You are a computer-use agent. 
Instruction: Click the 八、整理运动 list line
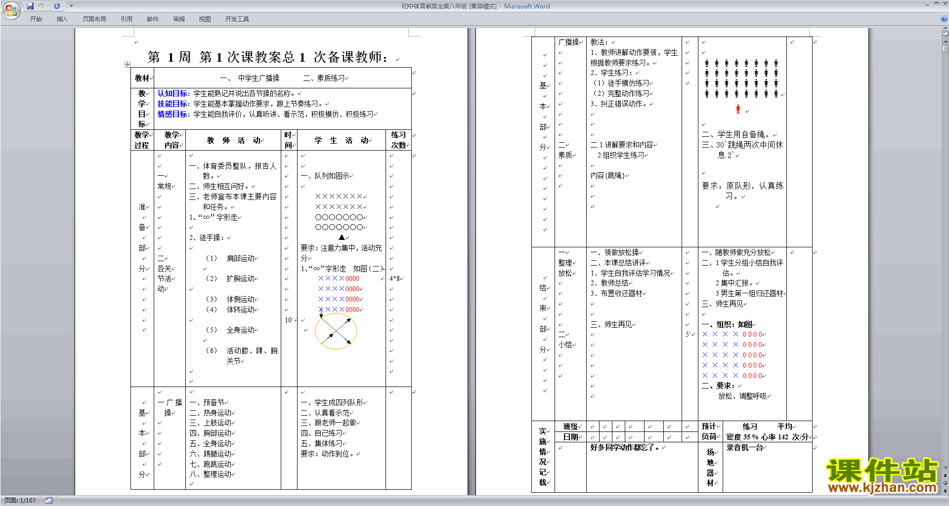pos(211,474)
